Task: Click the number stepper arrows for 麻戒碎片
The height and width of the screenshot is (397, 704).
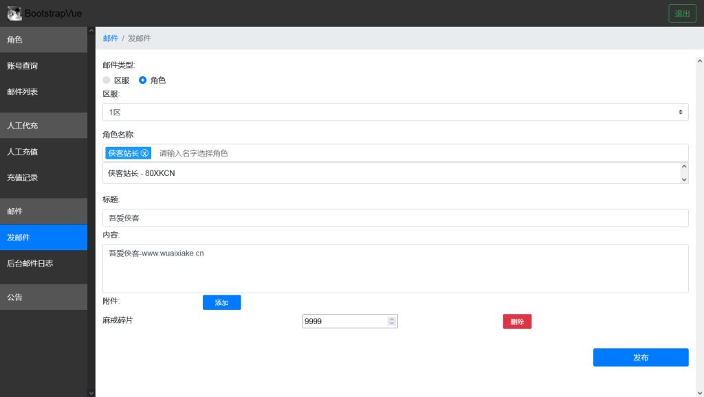Action: coord(392,321)
